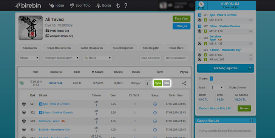Switch to the Banka Hesaplarım tab
This screenshot has height=138, width=275.
(x=91, y=48)
